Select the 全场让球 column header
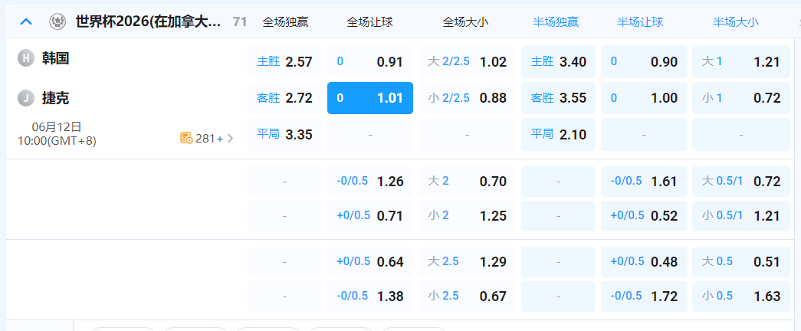Viewport: 801px width, 331px height. pyautogui.click(x=370, y=22)
